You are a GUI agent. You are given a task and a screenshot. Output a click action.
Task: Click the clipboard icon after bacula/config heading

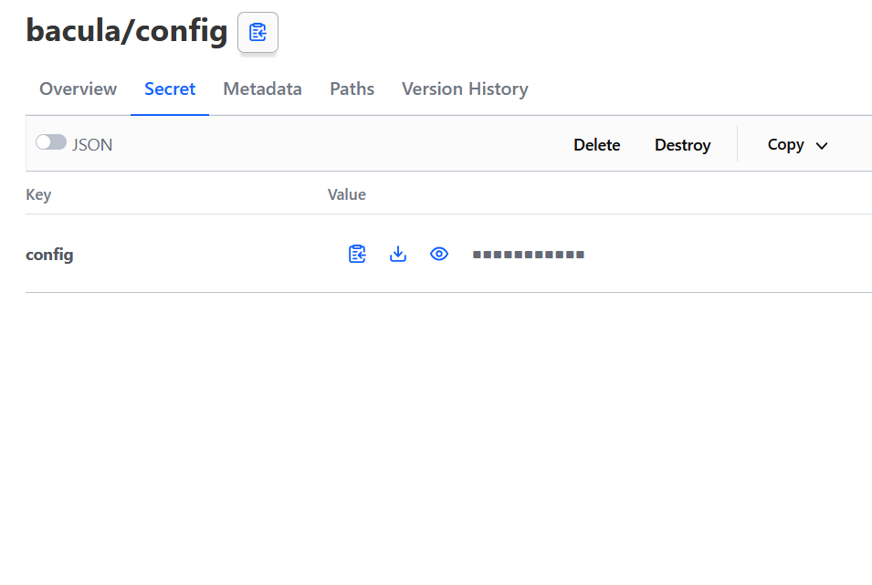pyautogui.click(x=257, y=32)
